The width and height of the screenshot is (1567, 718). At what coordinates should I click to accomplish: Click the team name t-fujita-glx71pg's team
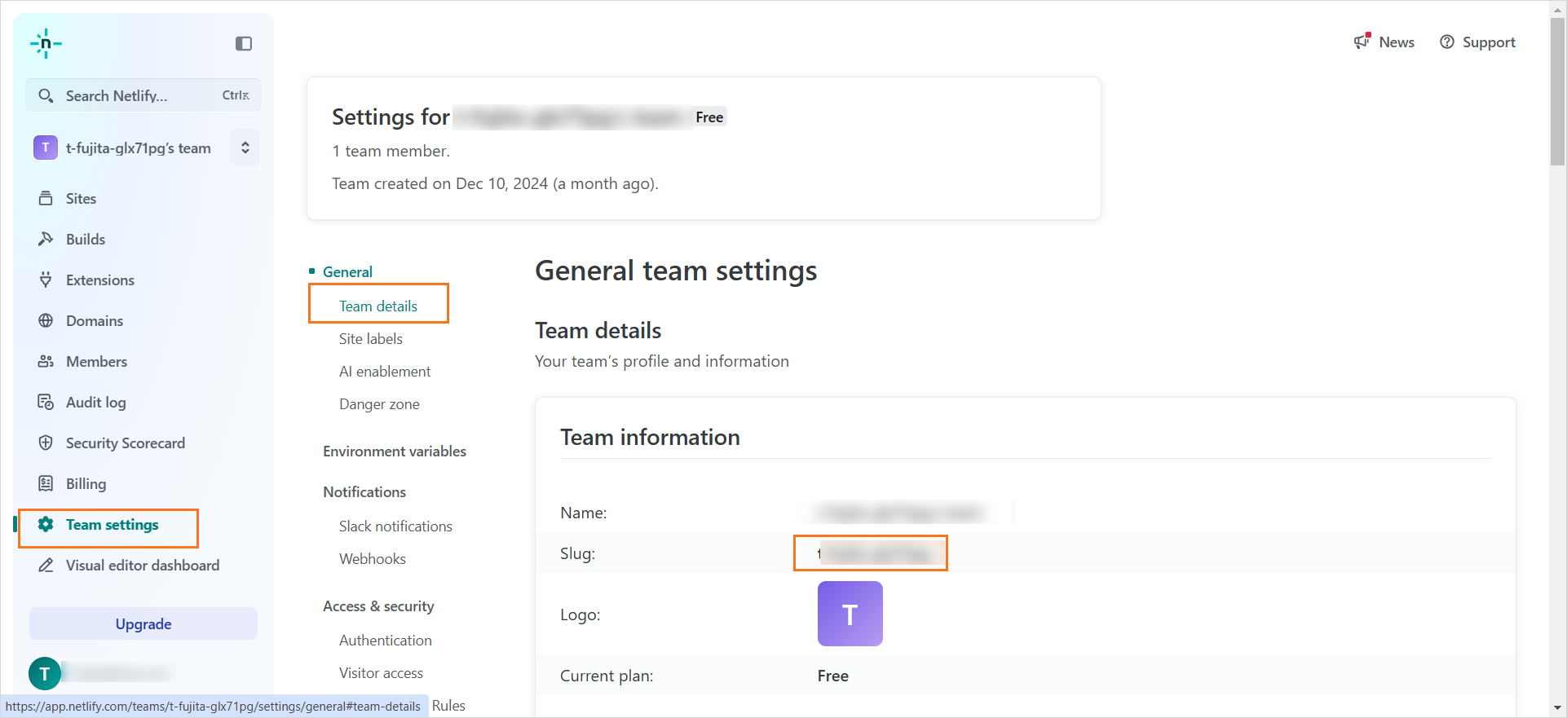click(139, 148)
